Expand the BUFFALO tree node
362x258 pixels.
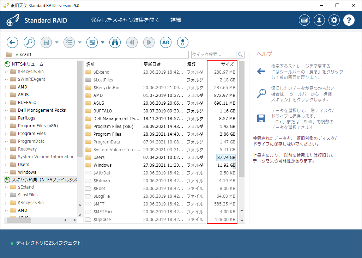6,103
